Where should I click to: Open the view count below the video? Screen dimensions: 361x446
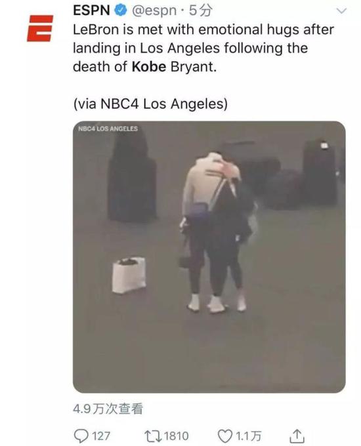[x=108, y=409]
